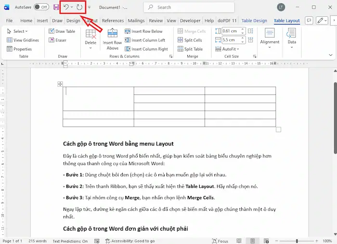Open the Review tab

pos(156,21)
